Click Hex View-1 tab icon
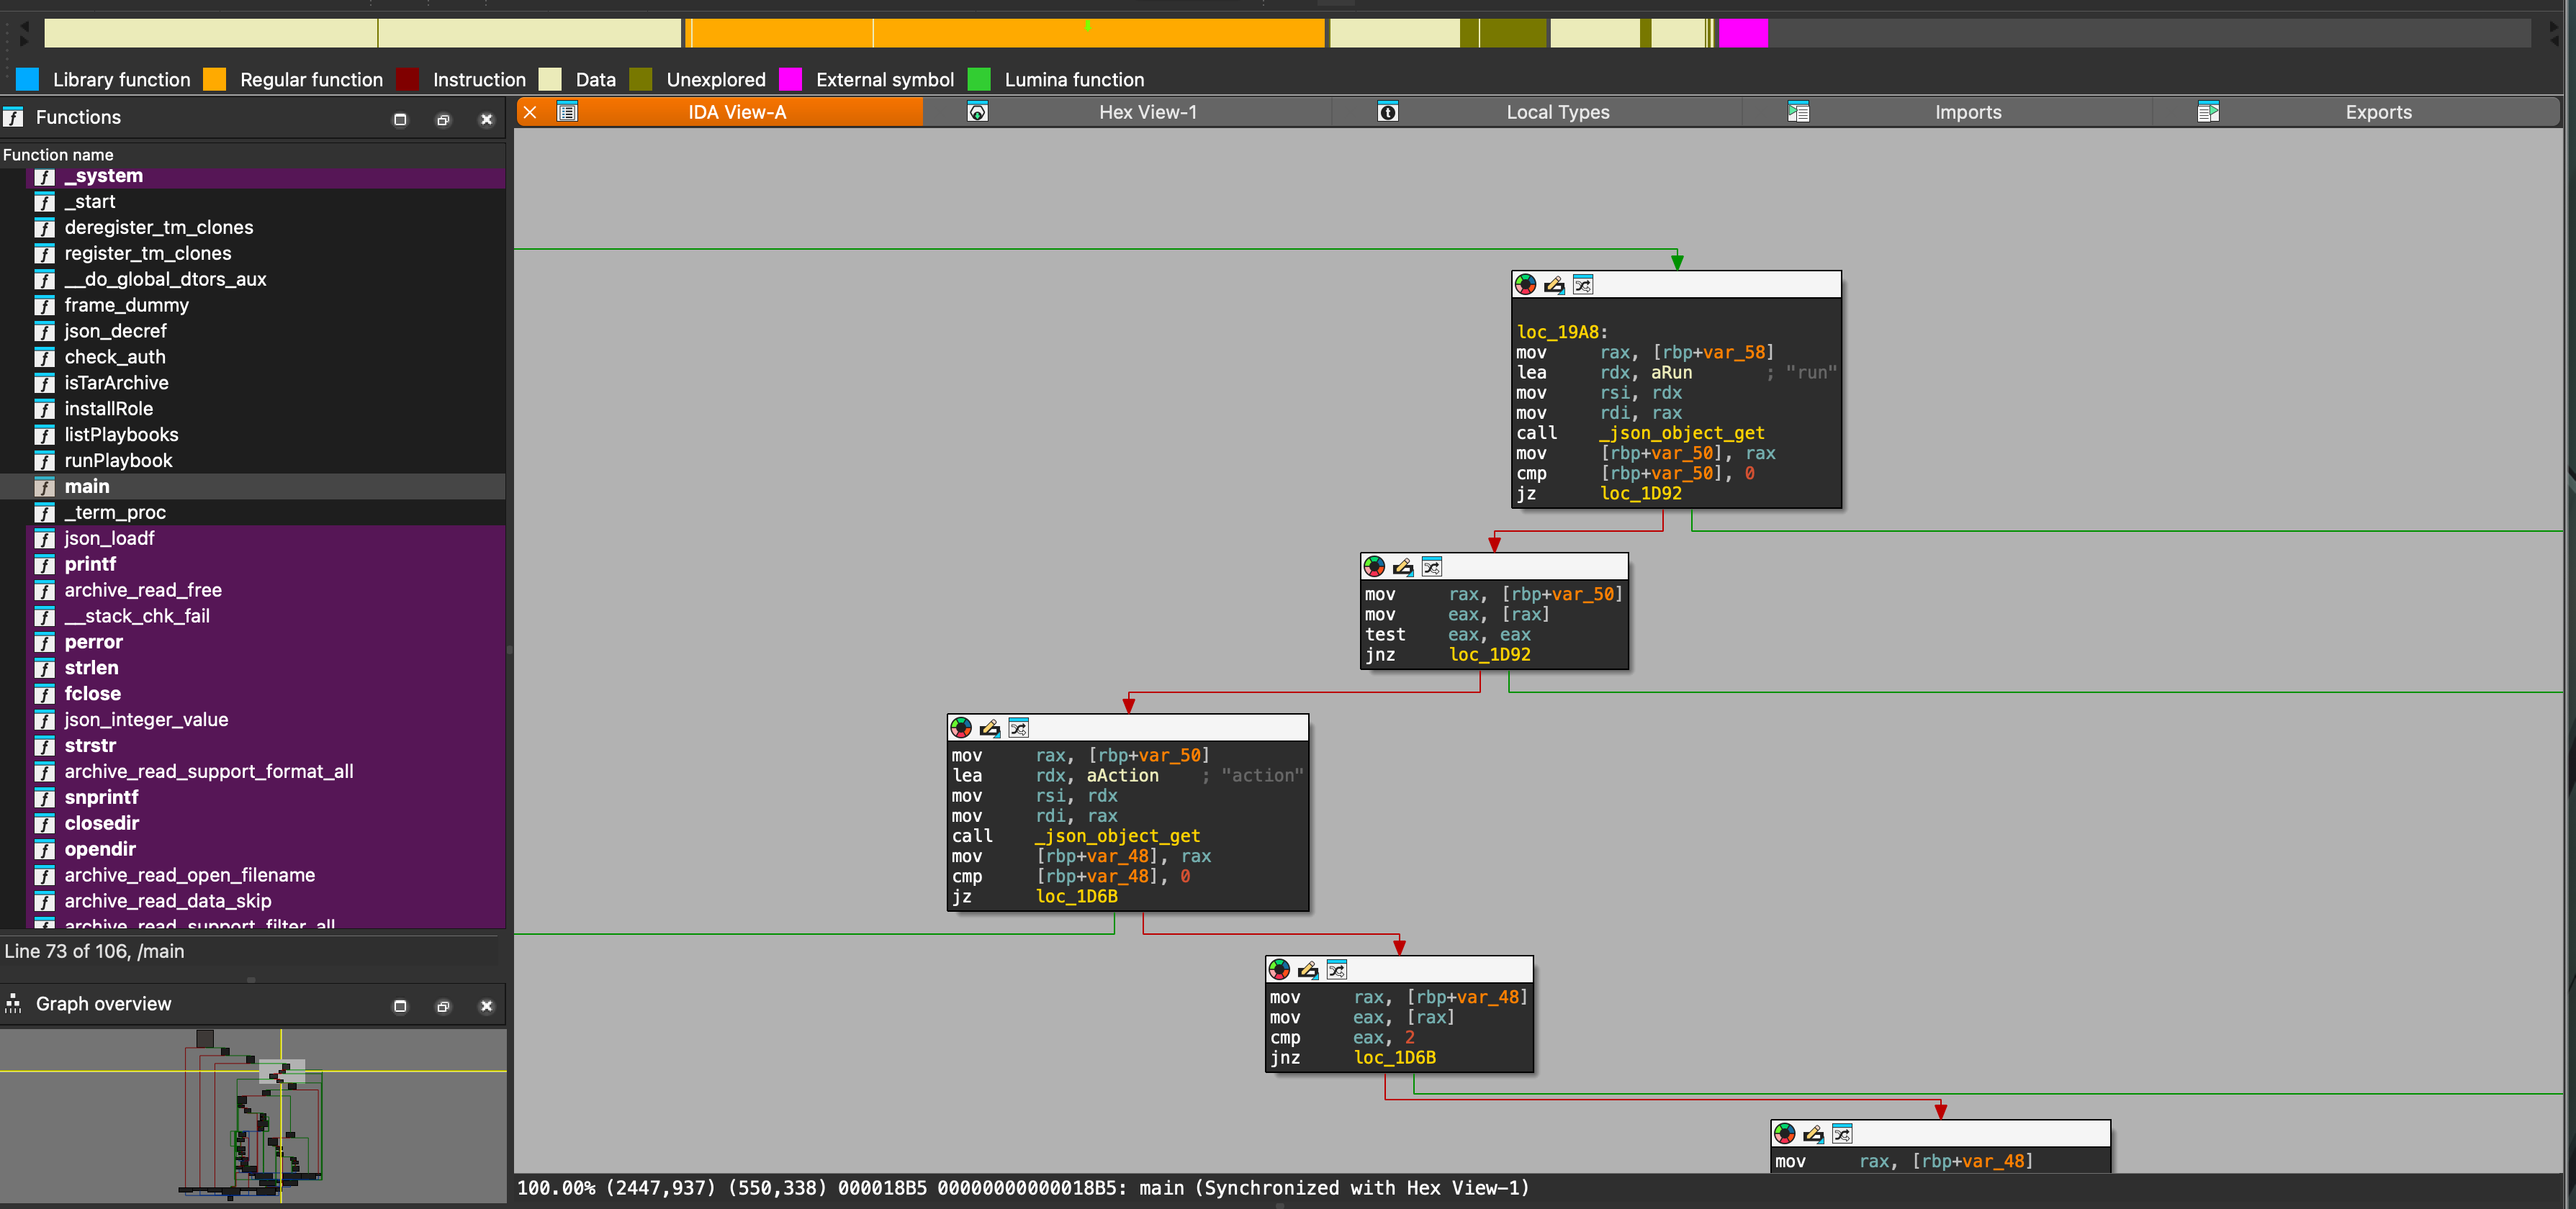 pos(978,112)
